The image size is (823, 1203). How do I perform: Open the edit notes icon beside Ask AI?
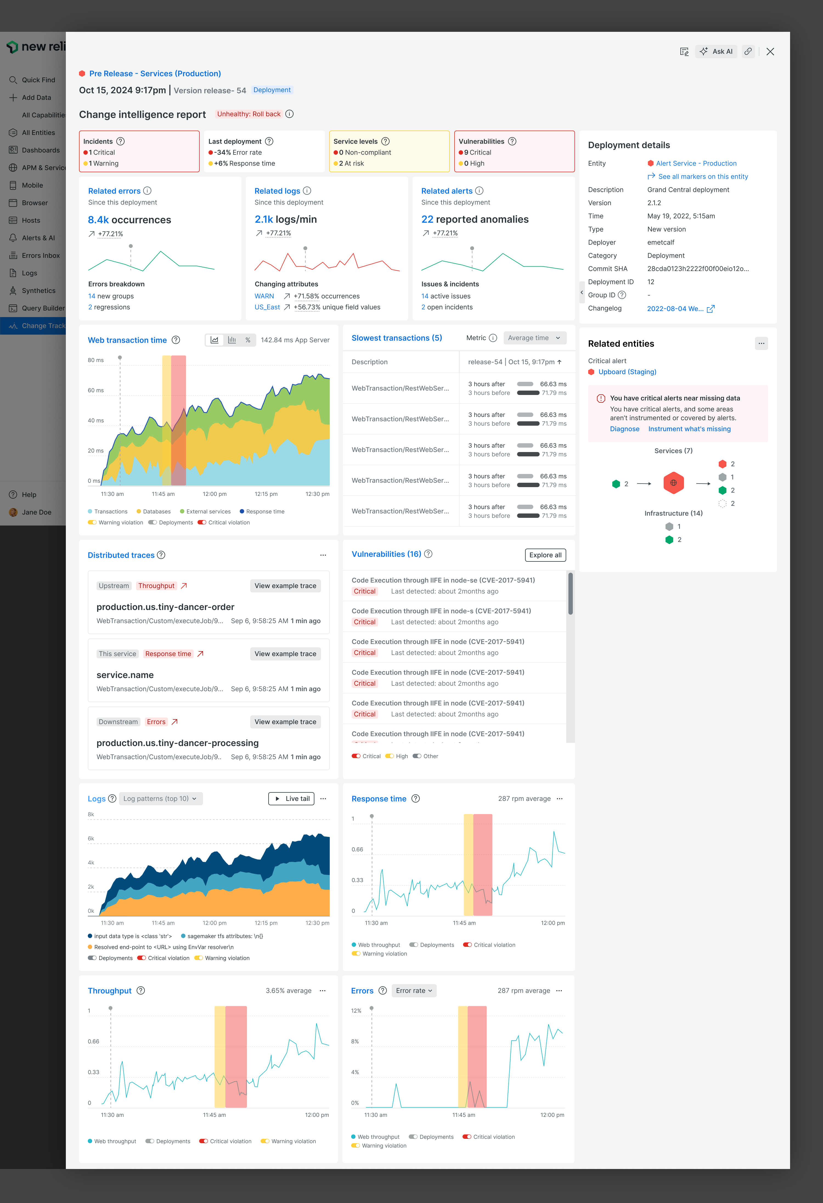tap(684, 51)
